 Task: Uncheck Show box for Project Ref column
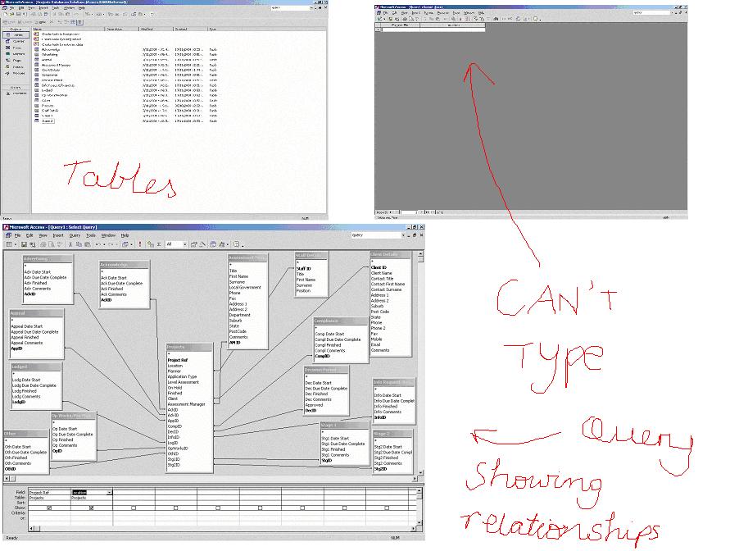[x=49, y=508]
